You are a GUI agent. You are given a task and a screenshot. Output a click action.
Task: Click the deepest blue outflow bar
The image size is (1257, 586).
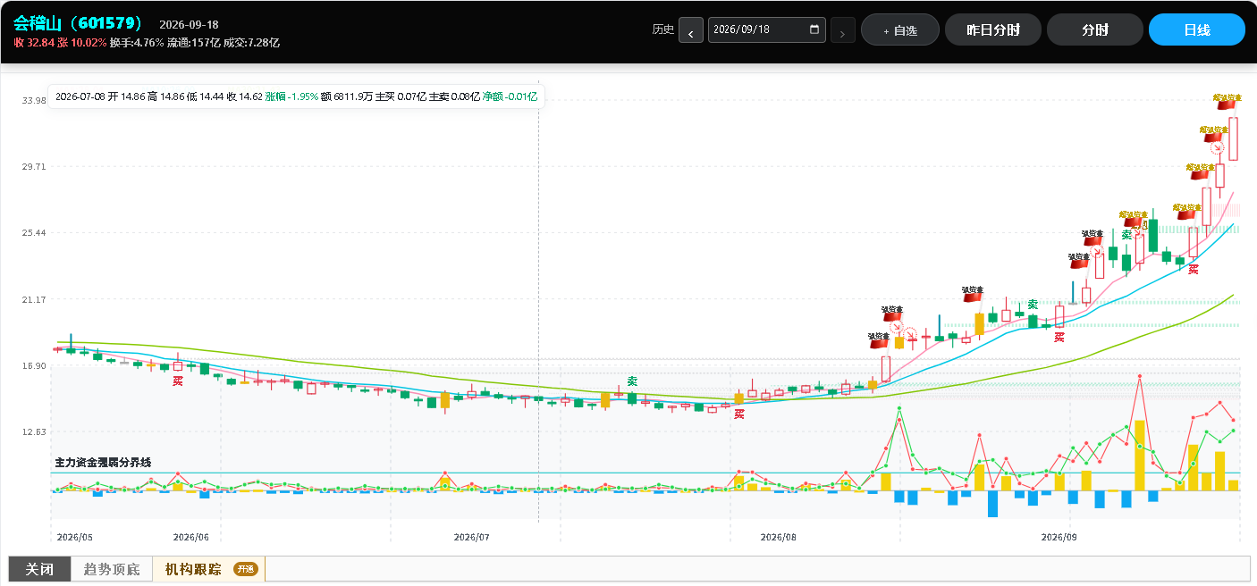[992, 504]
